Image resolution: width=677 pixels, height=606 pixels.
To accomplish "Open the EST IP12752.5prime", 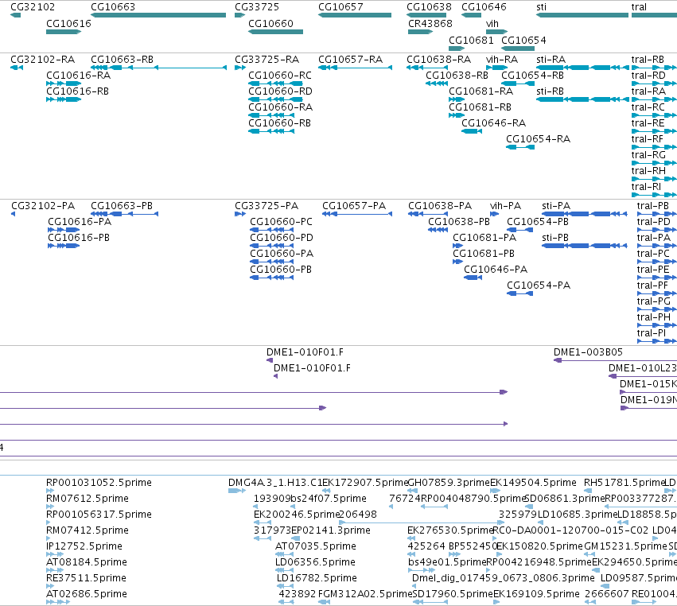I will [x=55, y=554].
